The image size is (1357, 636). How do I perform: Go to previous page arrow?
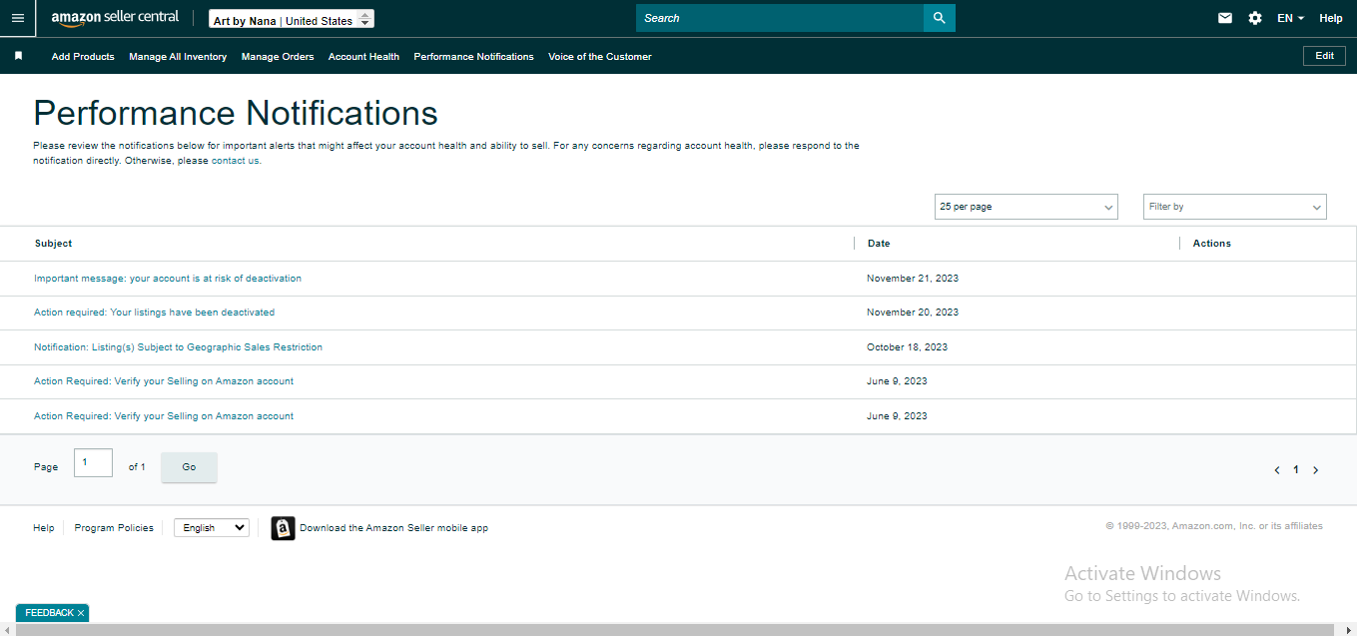pos(1277,470)
